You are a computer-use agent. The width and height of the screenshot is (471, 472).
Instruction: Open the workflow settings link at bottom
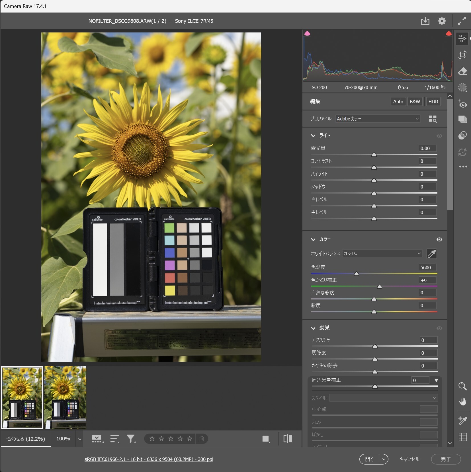pyautogui.click(x=149, y=459)
